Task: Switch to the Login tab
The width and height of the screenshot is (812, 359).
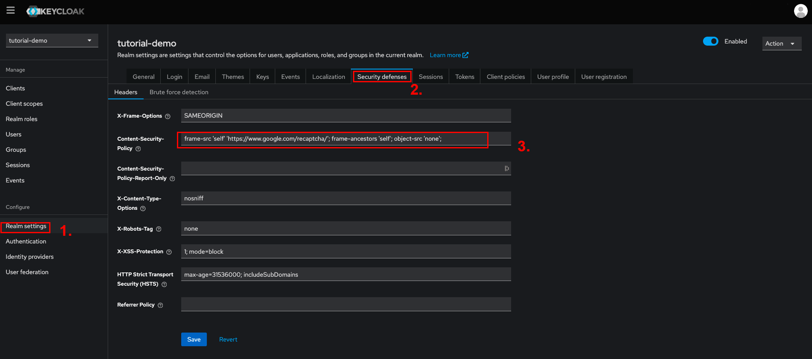Action: (x=174, y=77)
